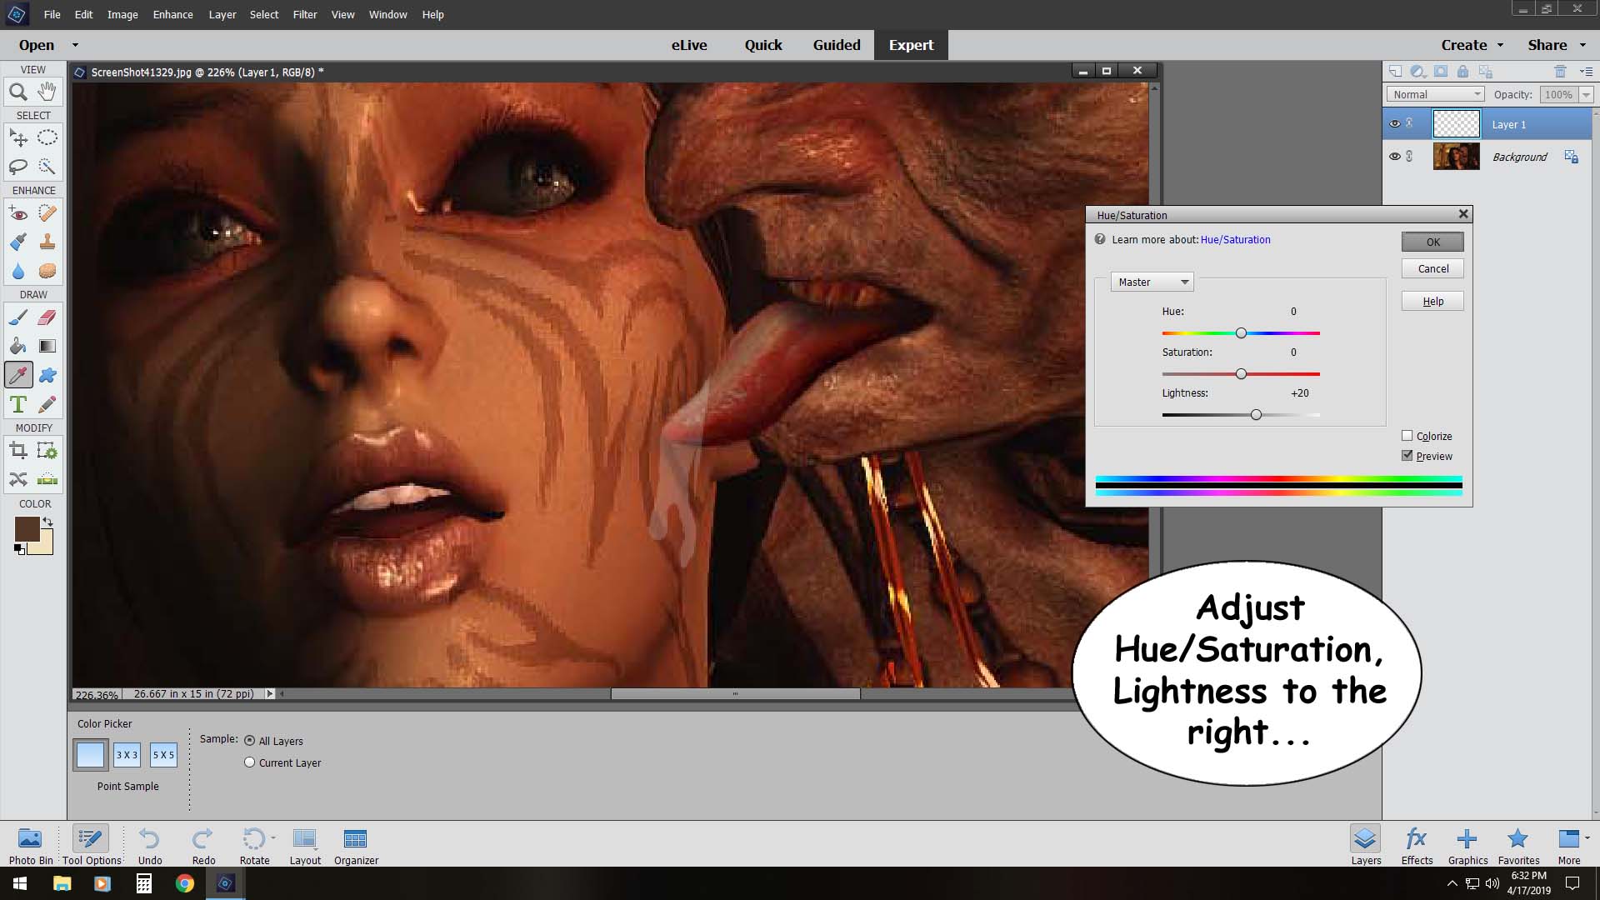
Task: Select the Straighten tool
Action: click(x=47, y=479)
